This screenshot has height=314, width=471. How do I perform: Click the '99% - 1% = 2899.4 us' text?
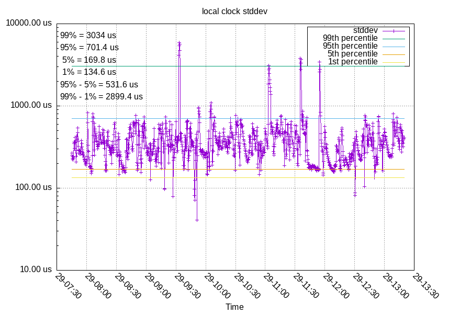coord(102,96)
